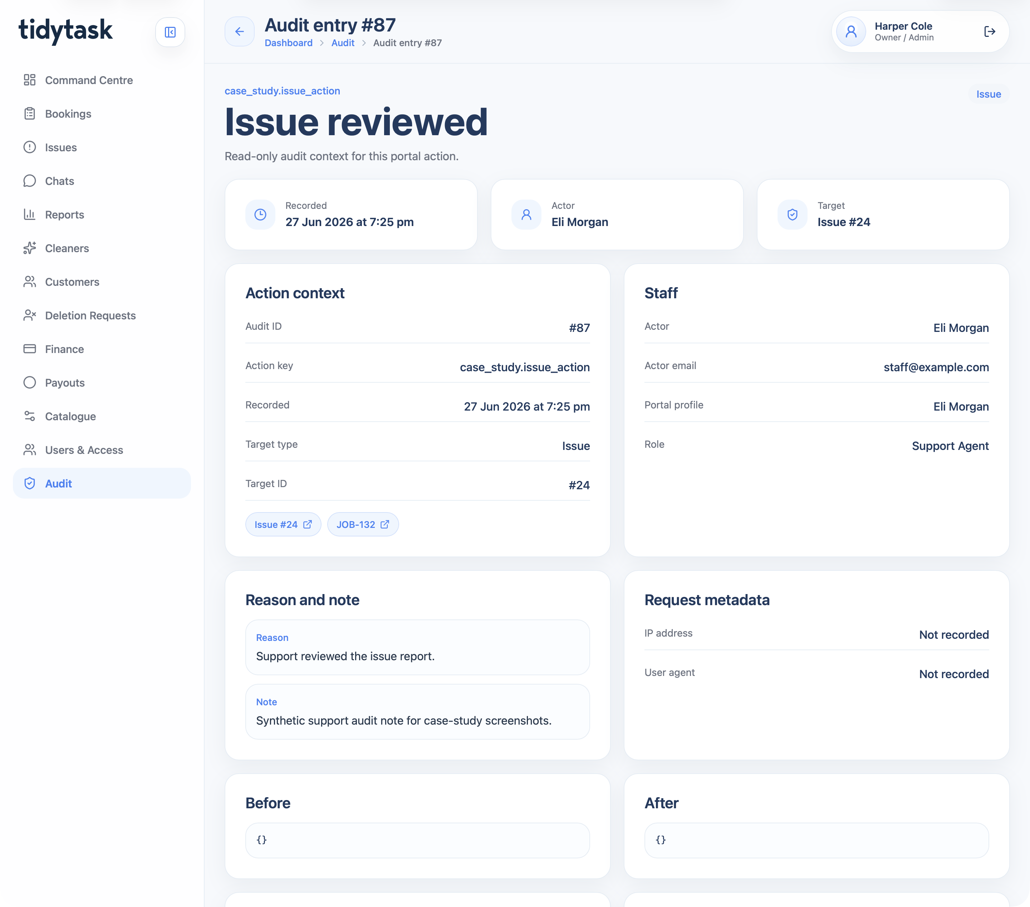1030x907 pixels.
Task: Click the Target card value Issue #24
Action: pyautogui.click(x=844, y=222)
